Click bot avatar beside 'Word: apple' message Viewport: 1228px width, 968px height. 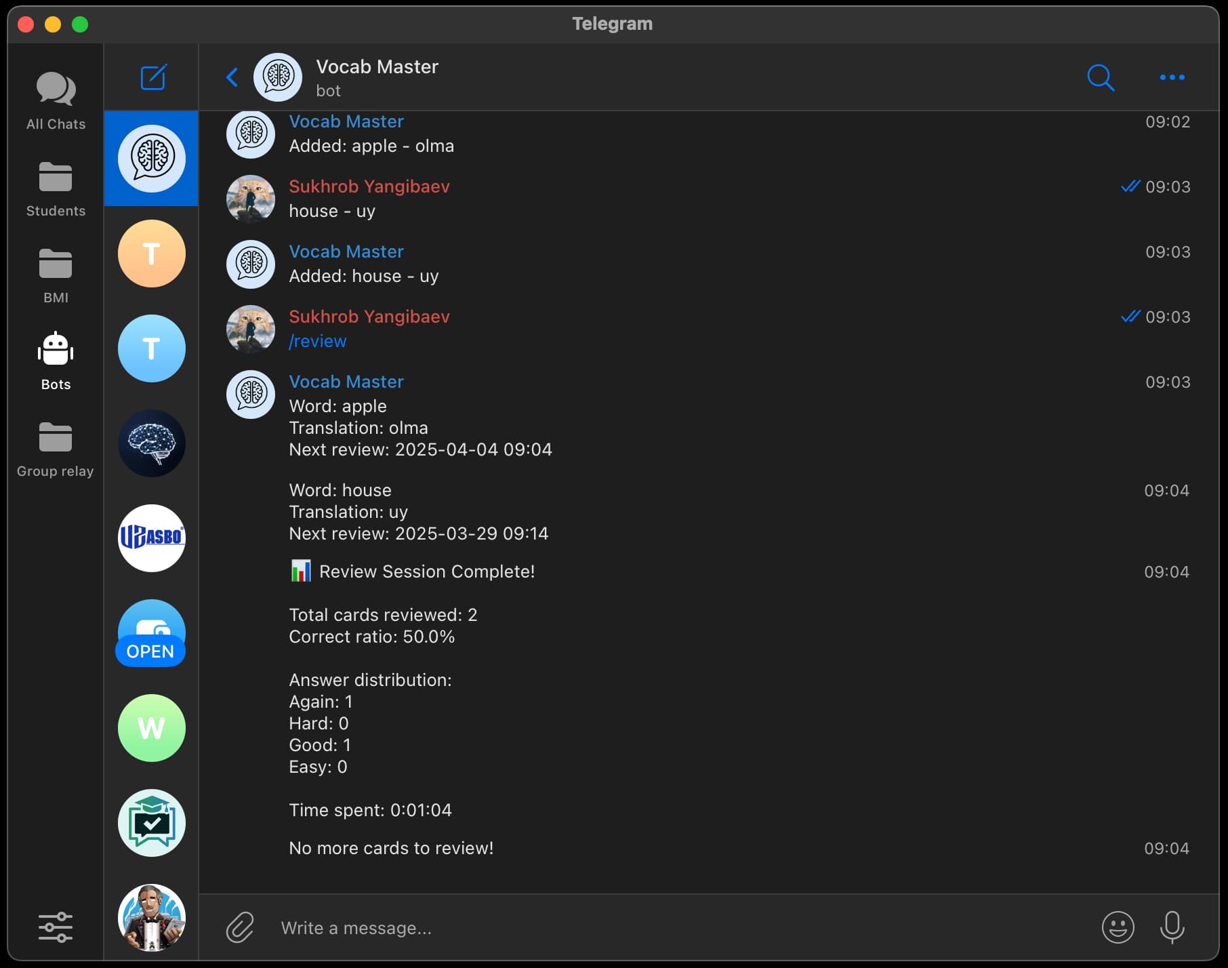[x=251, y=395]
